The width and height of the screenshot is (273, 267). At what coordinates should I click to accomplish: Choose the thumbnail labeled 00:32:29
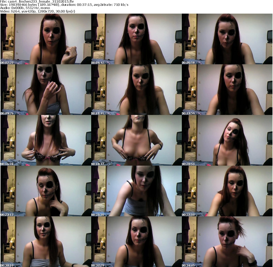coord(136,242)
